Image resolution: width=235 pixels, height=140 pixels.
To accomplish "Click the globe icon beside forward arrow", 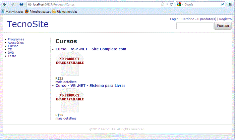I will click(x=21, y=4).
